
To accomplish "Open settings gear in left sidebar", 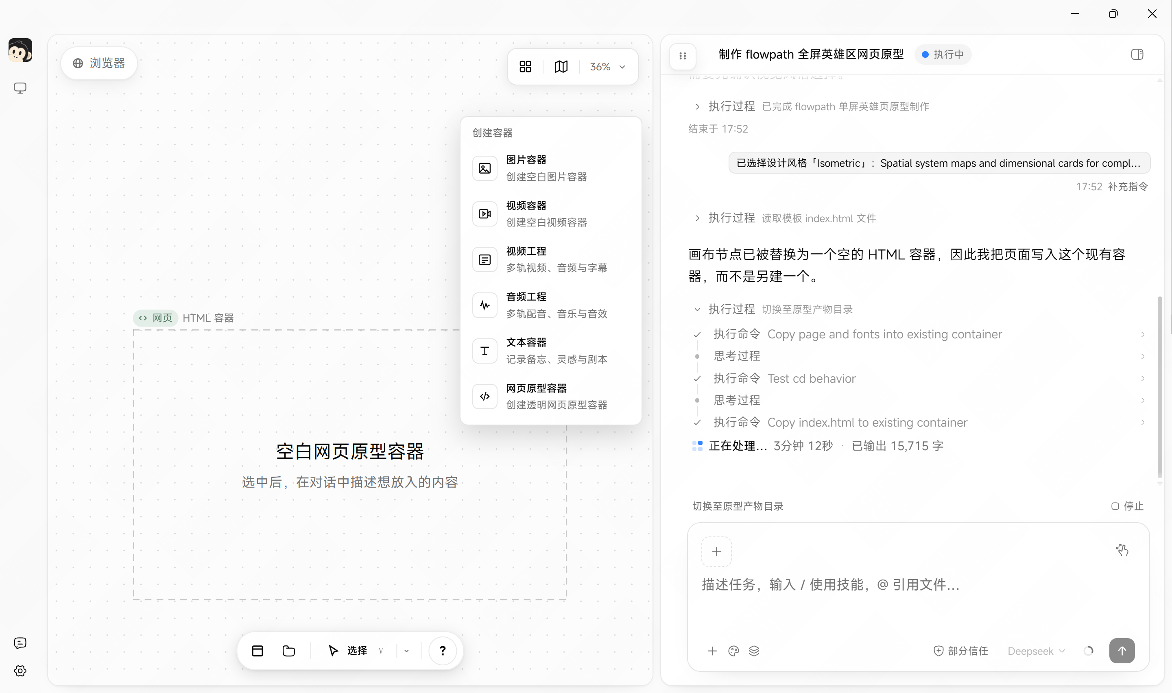I will [20, 671].
